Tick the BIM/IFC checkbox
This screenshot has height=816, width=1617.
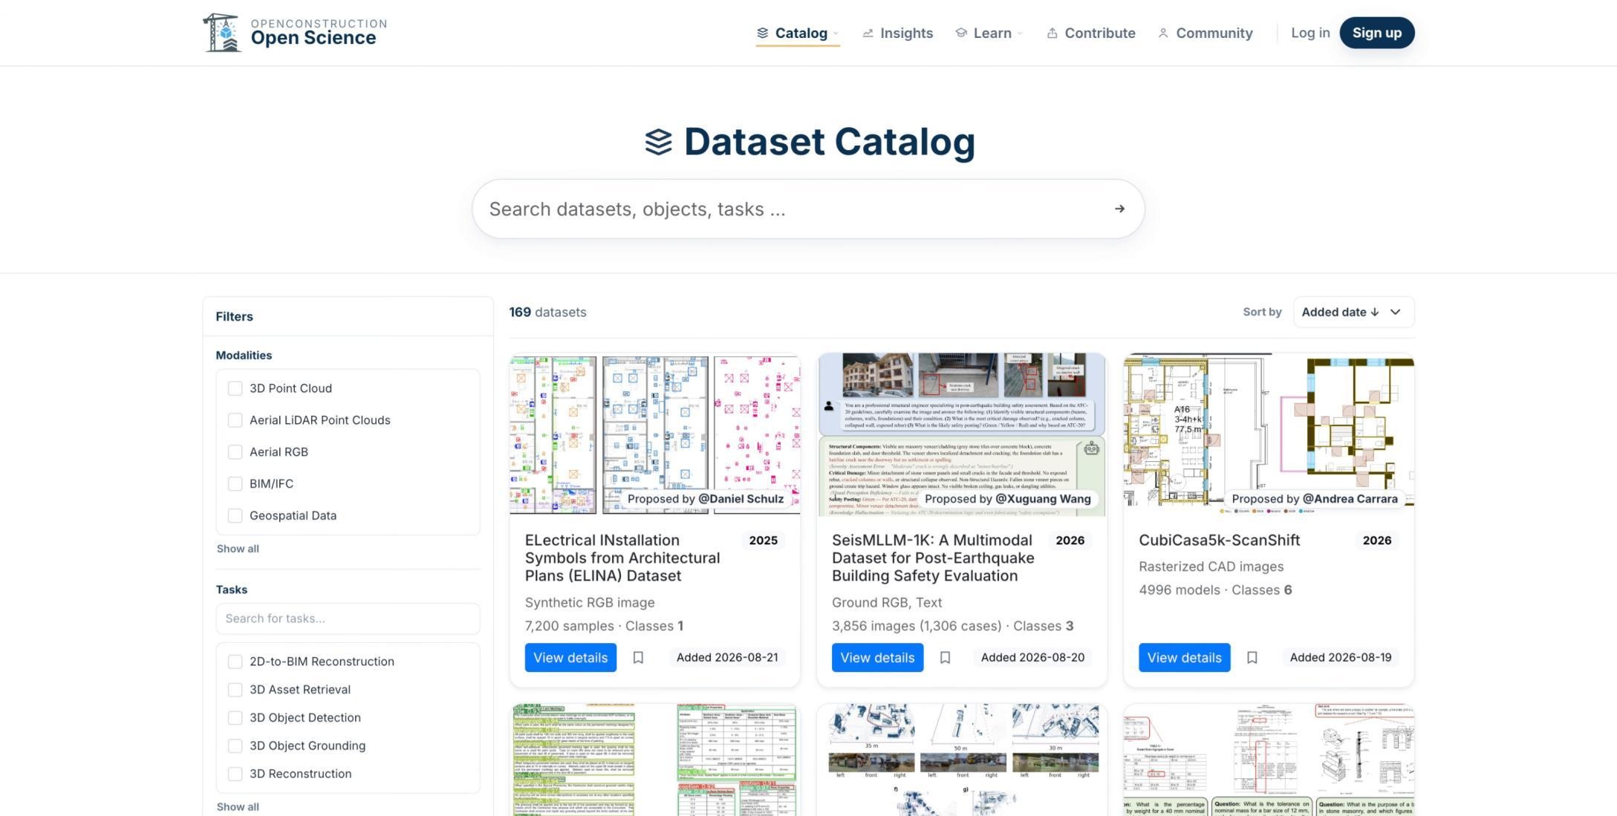coord(235,484)
